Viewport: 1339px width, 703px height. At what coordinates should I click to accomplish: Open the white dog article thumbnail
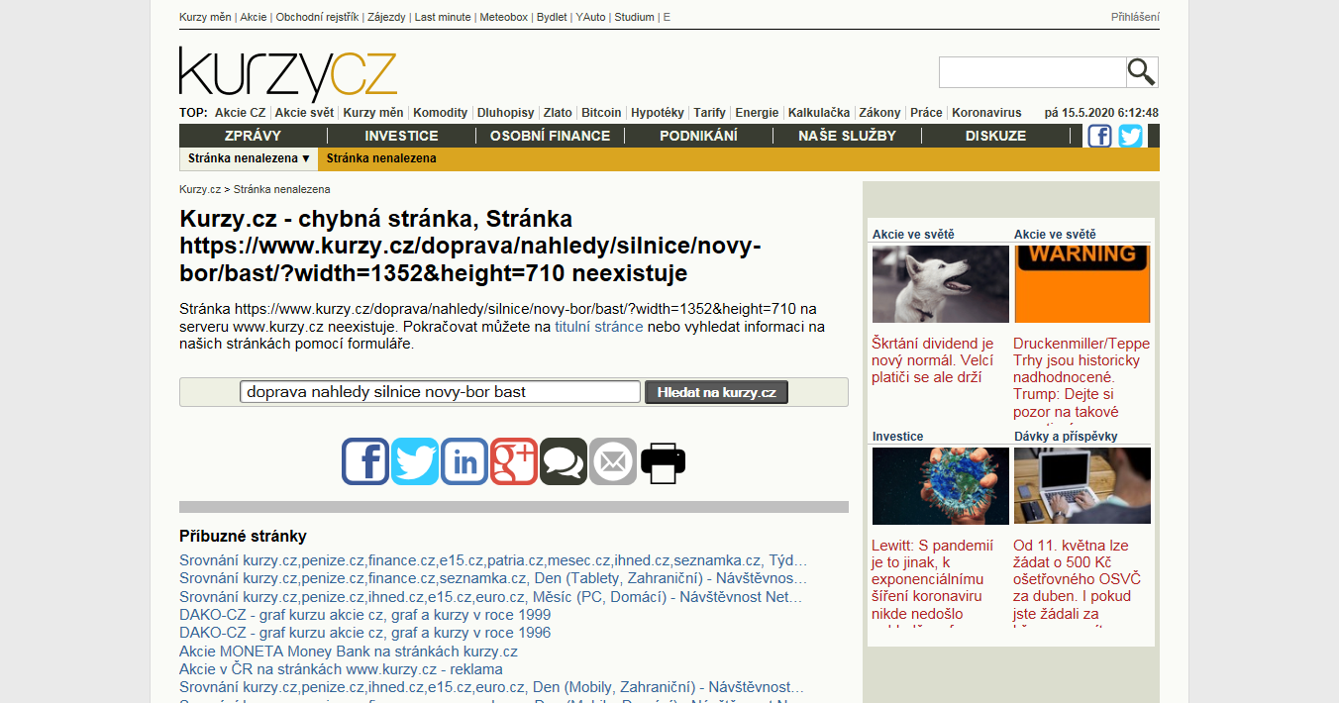tap(940, 284)
